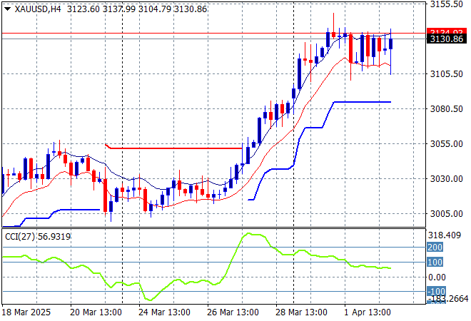Click the CCI 200 level marker

click(435, 248)
